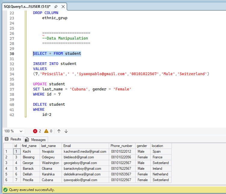This screenshot has width=226, height=194.
Task: Select results row header 1
Action: coord(8,151)
